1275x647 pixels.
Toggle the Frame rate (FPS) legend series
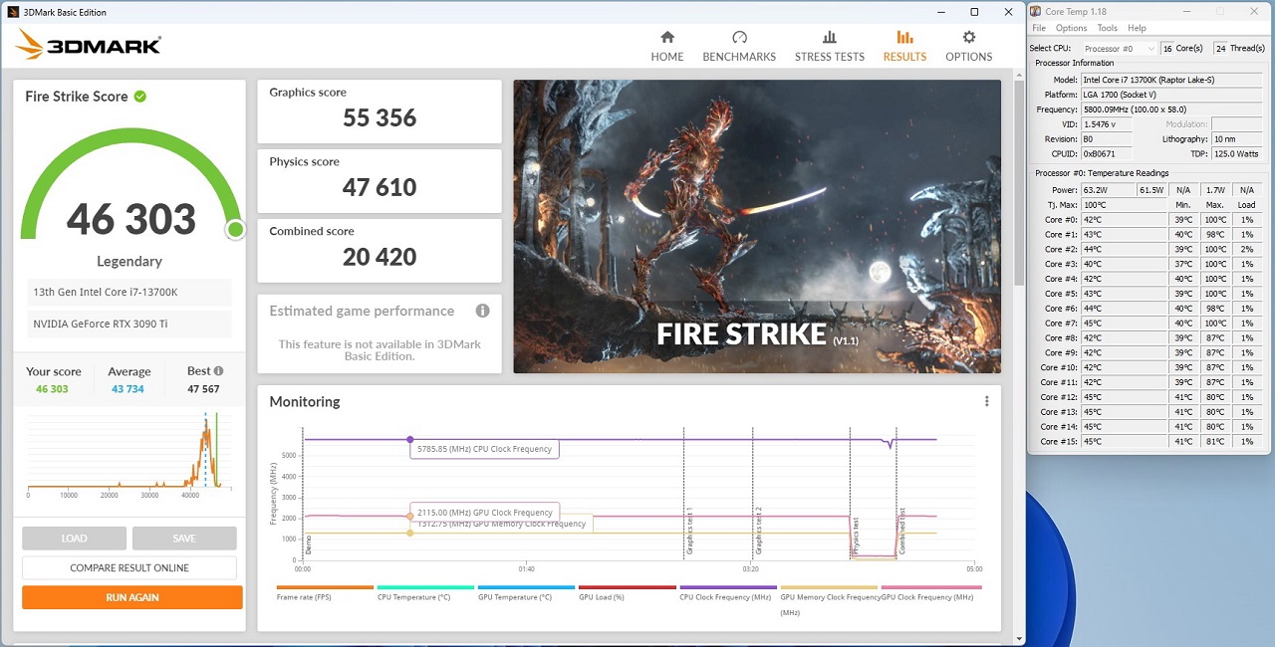(x=325, y=592)
